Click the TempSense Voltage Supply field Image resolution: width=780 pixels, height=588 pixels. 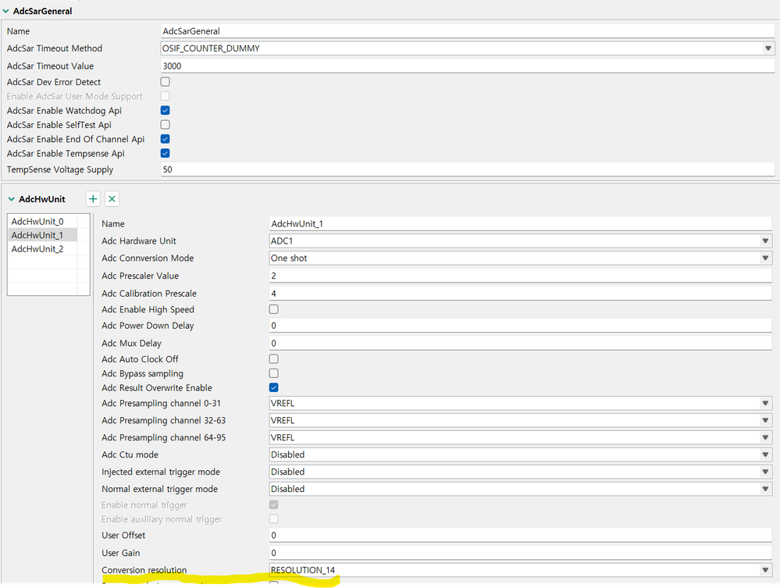(x=467, y=169)
